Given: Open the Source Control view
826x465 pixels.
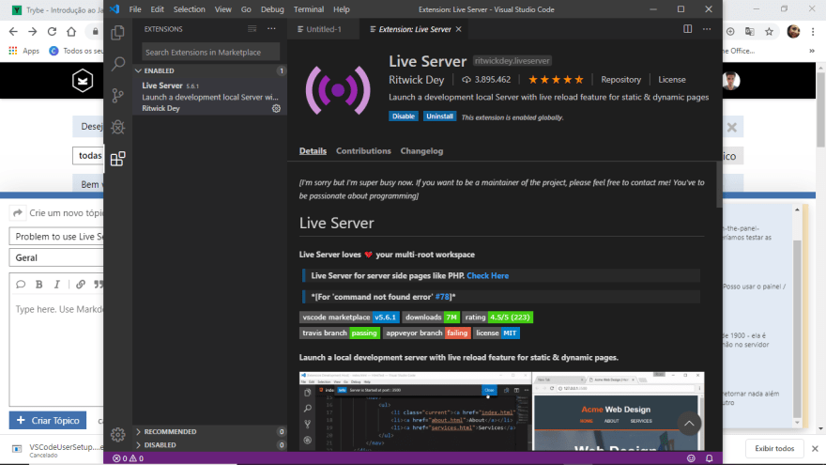Looking at the screenshot, I should (118, 96).
